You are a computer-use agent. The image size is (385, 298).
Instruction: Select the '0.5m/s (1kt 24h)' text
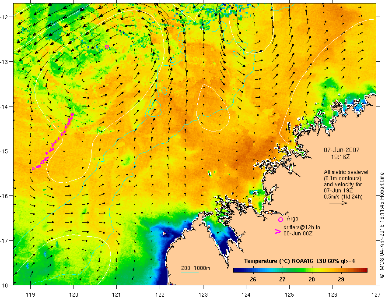pyautogui.click(x=343, y=197)
